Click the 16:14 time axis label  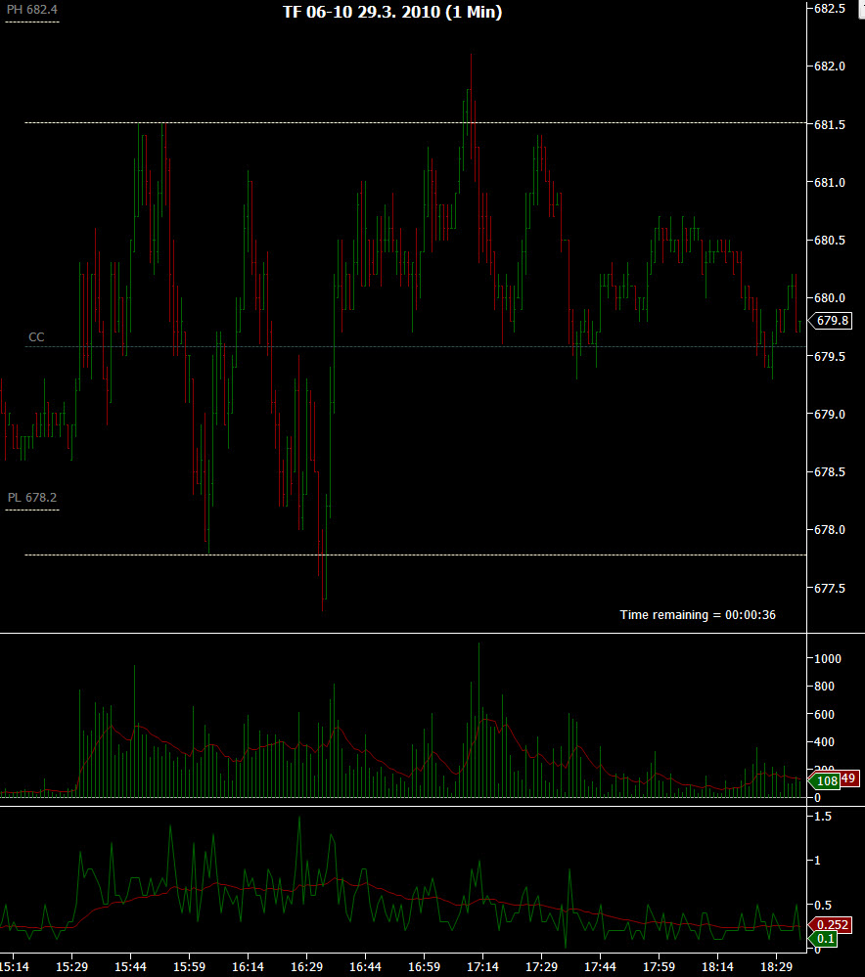click(x=248, y=967)
